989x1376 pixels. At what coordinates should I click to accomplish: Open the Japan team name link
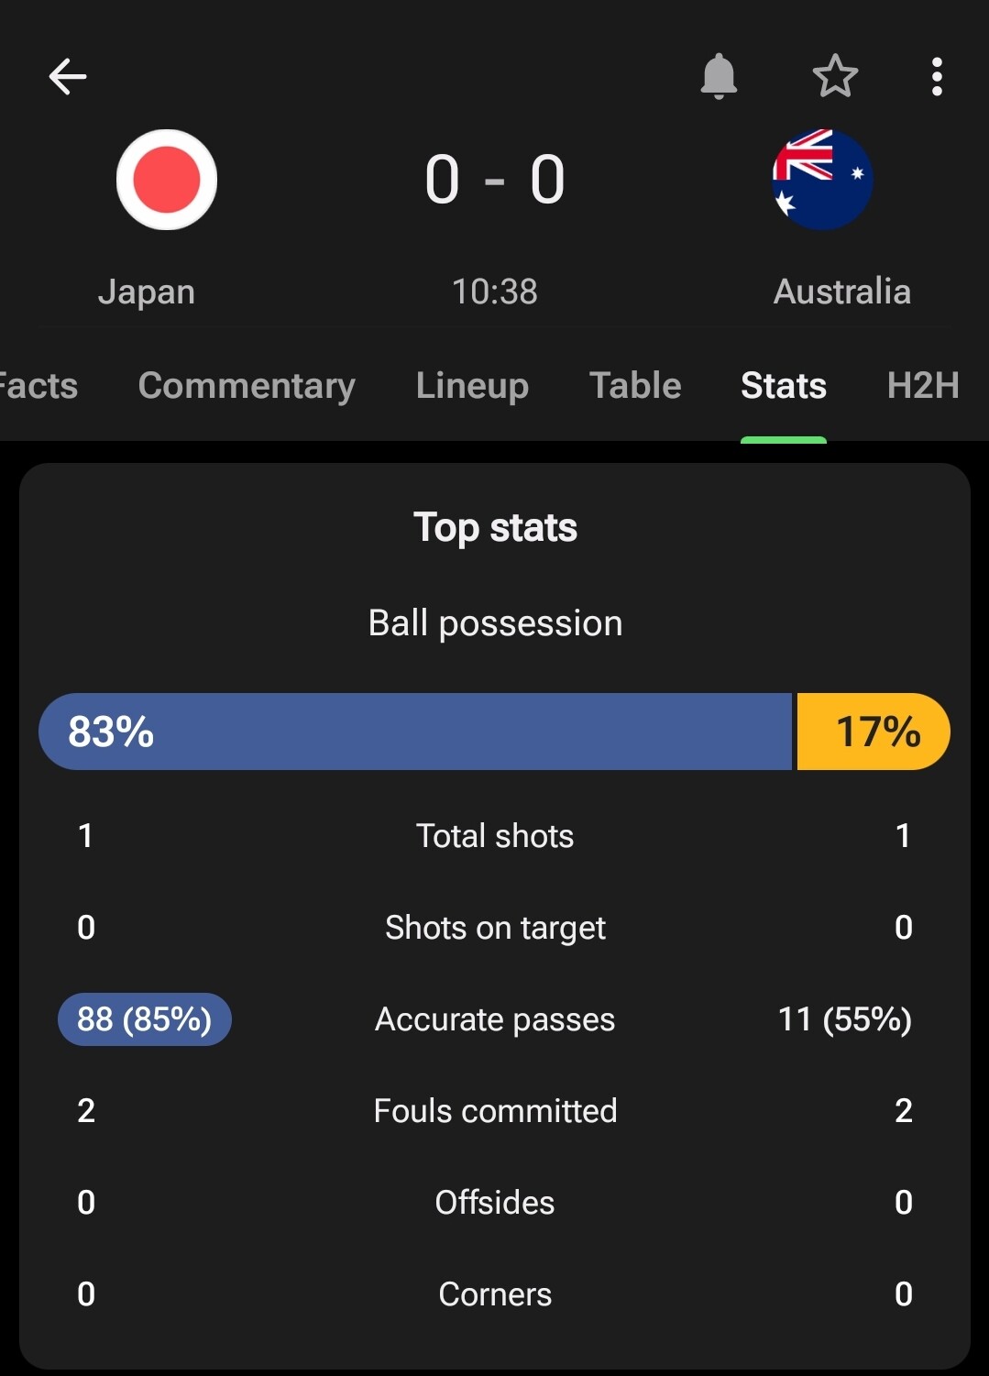[147, 292]
